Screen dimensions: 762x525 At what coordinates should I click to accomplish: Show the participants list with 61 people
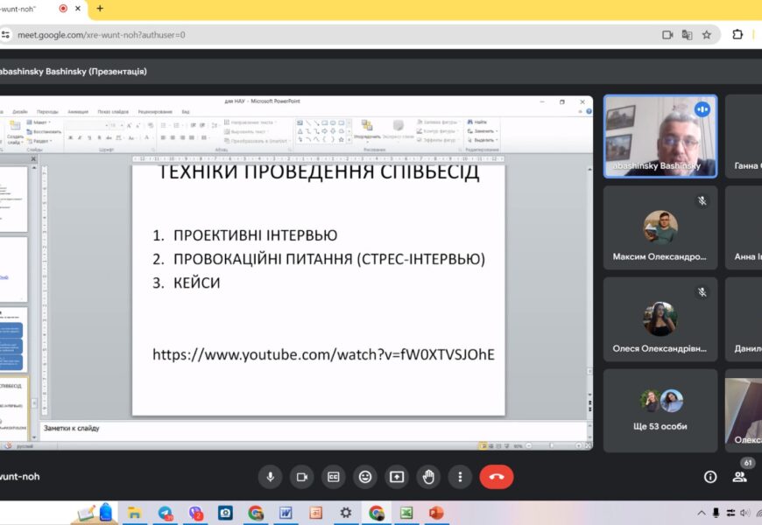740,477
